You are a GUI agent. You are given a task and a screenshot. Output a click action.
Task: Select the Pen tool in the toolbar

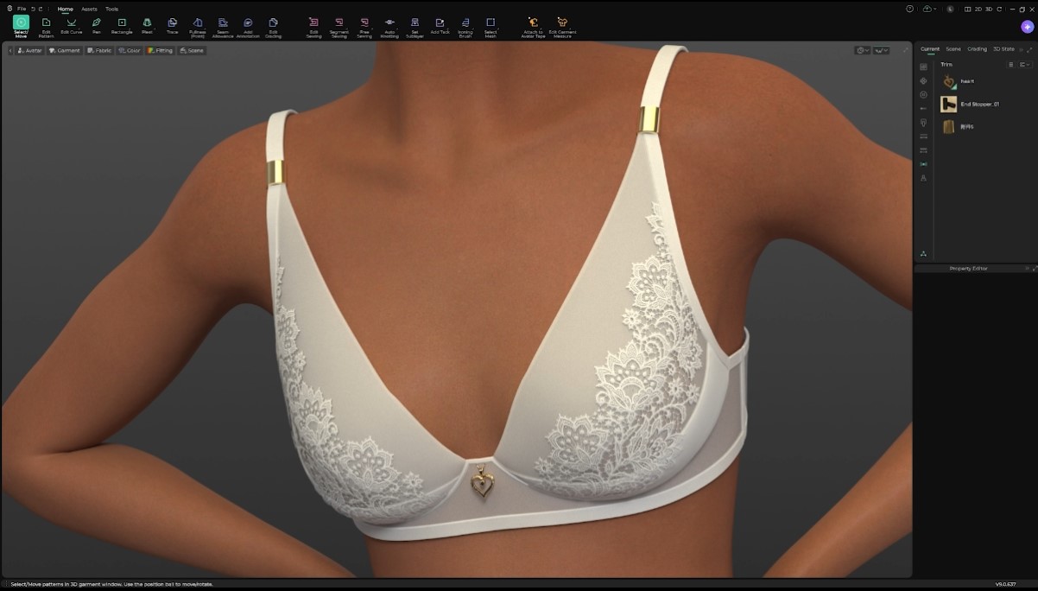[96, 23]
